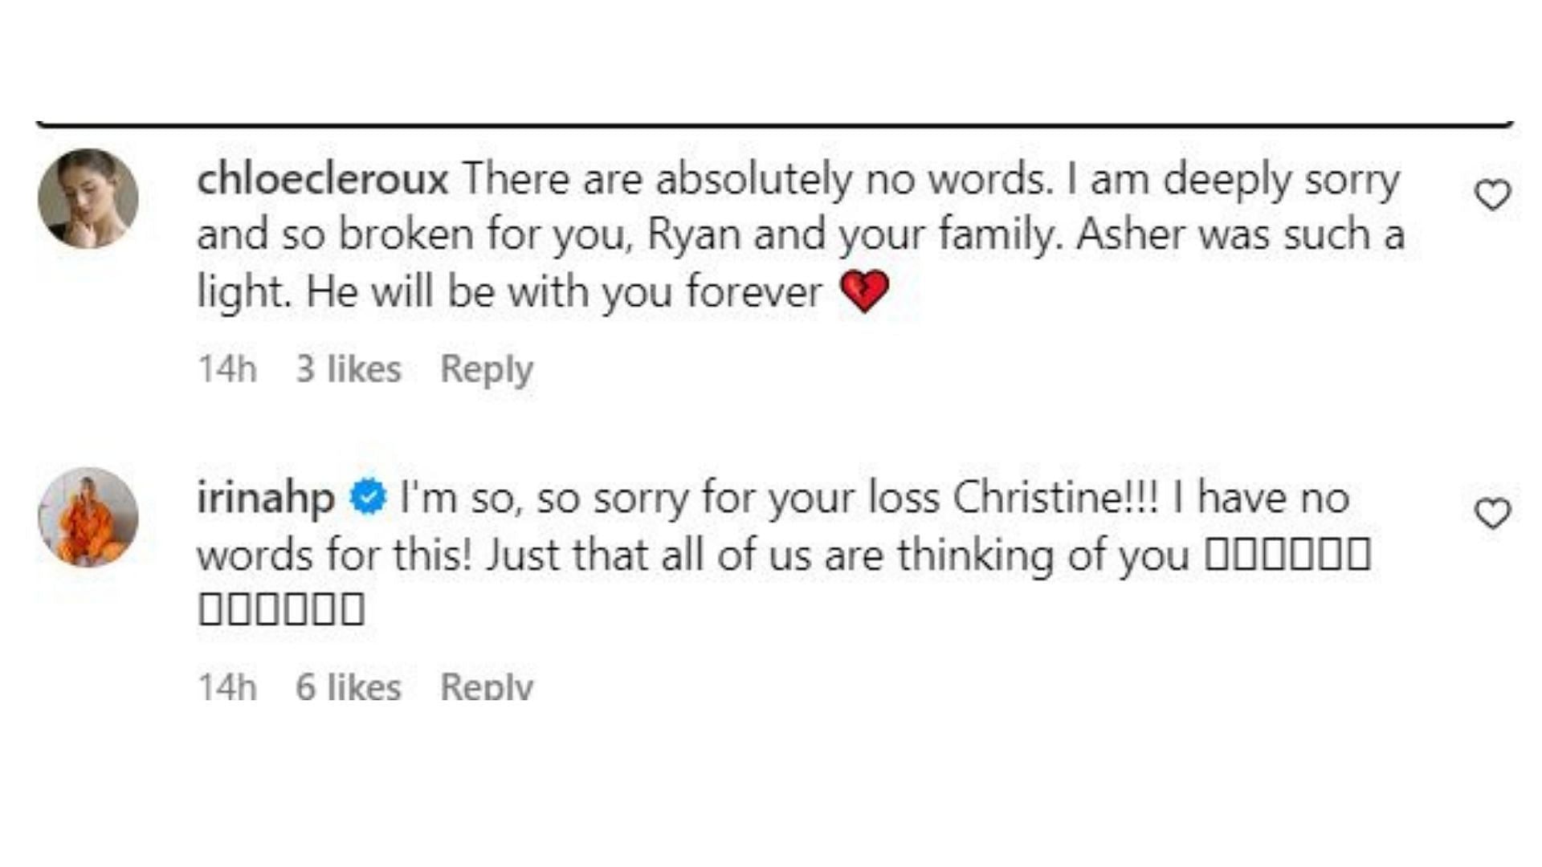
Task: View the 3 likes on chloecleroux's comment
Action: [349, 369]
